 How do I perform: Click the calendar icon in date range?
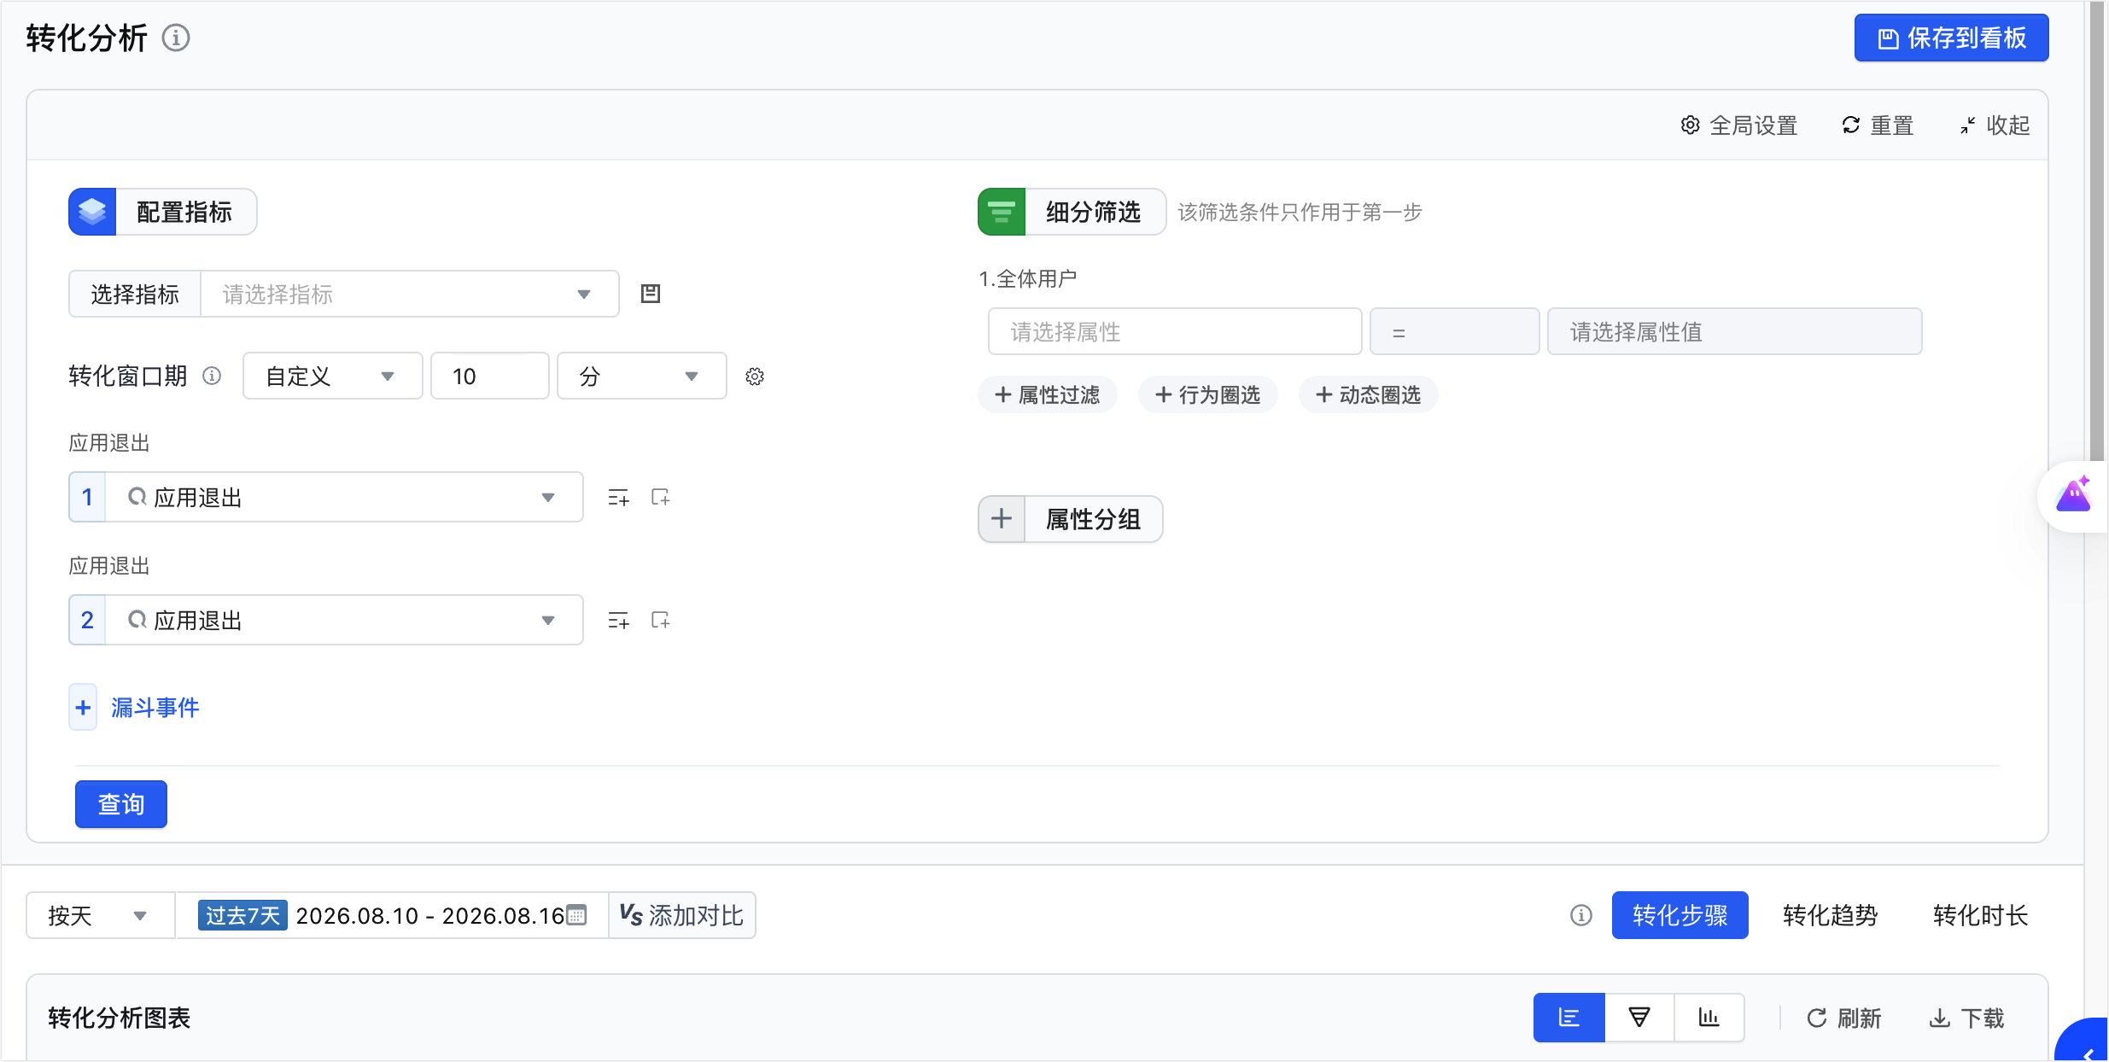[577, 915]
